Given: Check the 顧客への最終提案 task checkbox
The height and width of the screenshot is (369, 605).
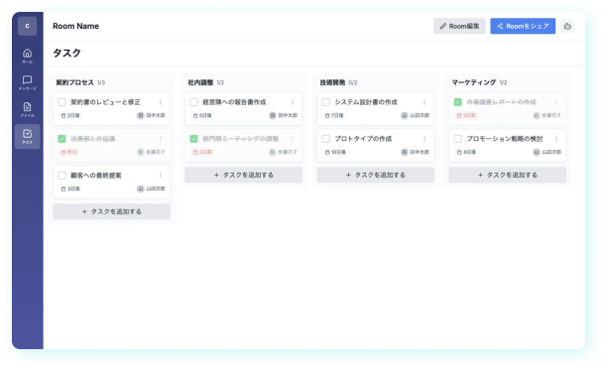Looking at the screenshot, I should [x=61, y=176].
